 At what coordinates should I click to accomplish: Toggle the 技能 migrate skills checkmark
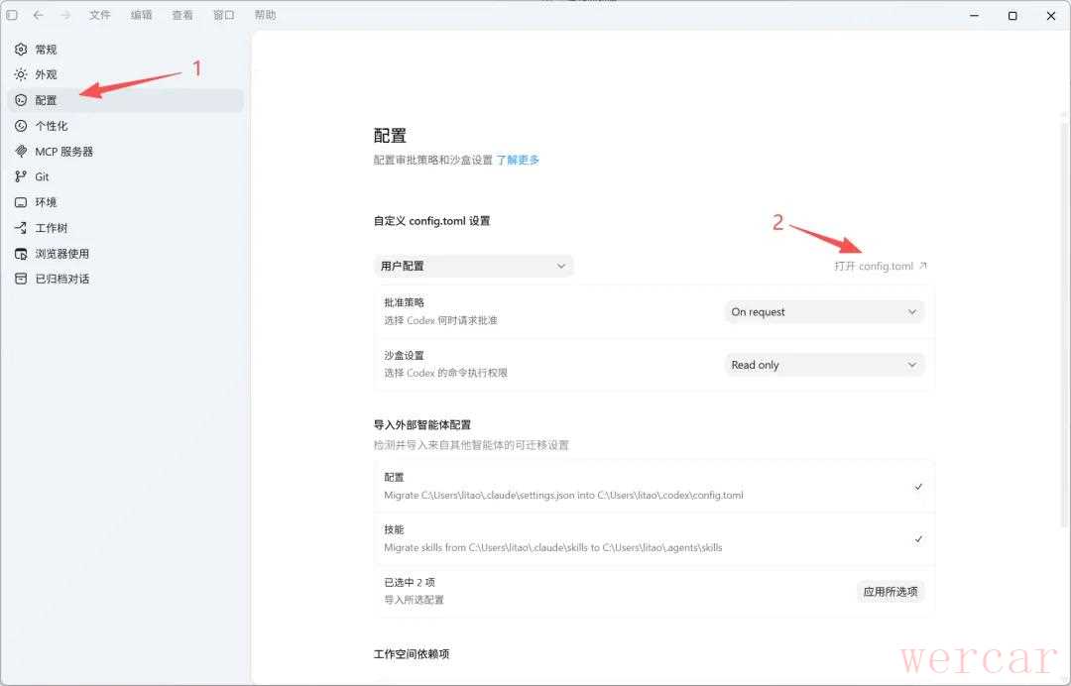click(918, 539)
